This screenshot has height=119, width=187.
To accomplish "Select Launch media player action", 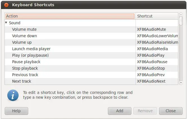I will click(x=31, y=49).
